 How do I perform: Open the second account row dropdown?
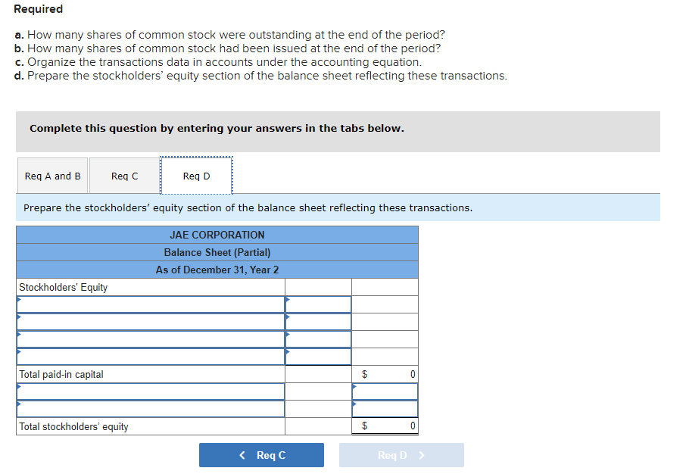click(149, 321)
